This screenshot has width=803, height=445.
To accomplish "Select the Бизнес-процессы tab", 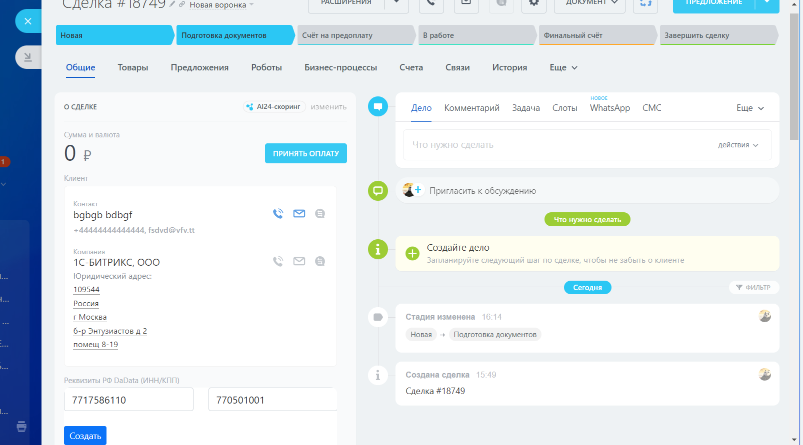I will (x=340, y=67).
